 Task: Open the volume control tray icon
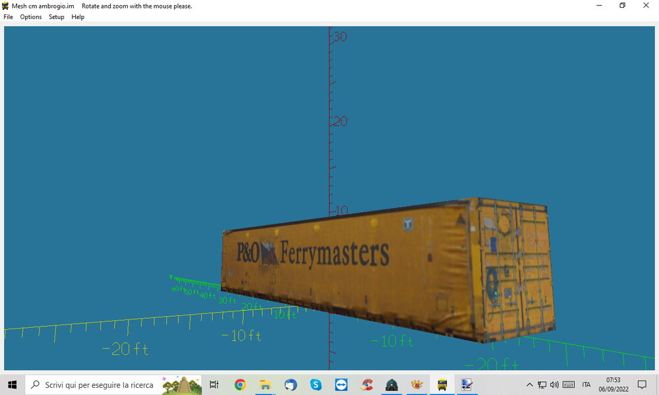click(554, 384)
